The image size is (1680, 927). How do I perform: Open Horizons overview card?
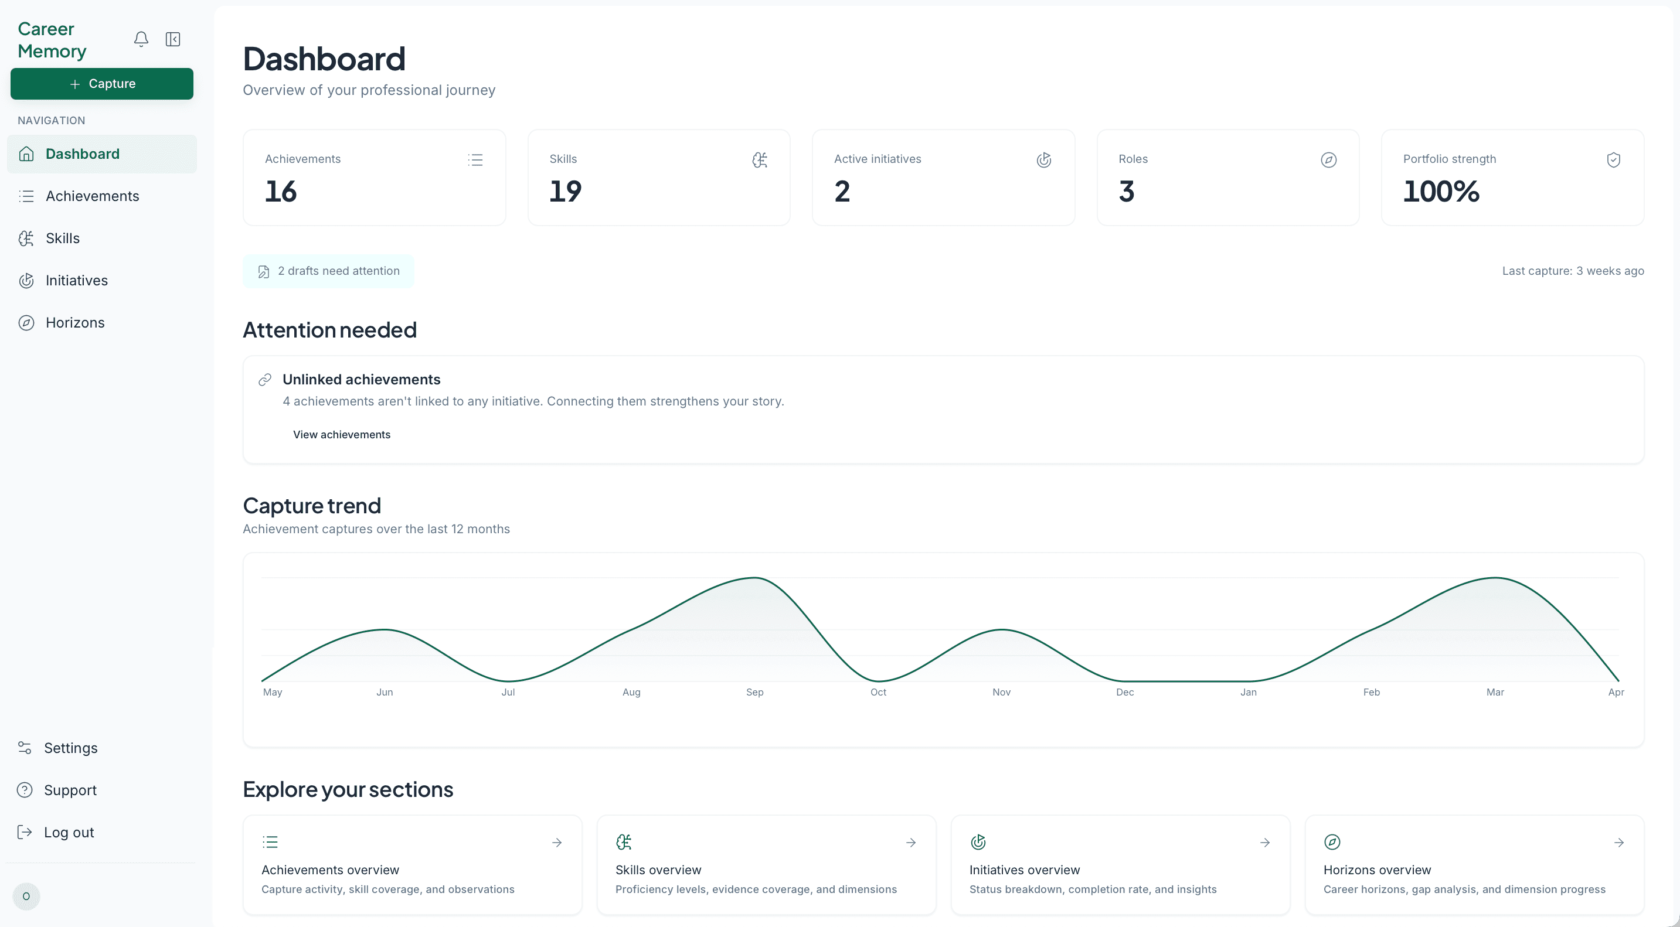(x=1475, y=865)
